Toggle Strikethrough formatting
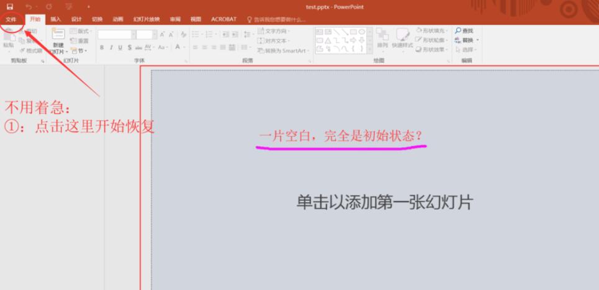599x290 pixels. pos(138,47)
